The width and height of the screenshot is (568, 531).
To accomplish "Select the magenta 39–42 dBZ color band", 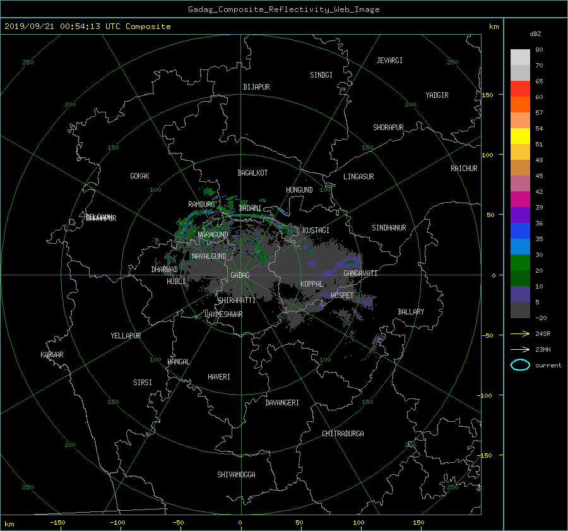I will 520,200.
